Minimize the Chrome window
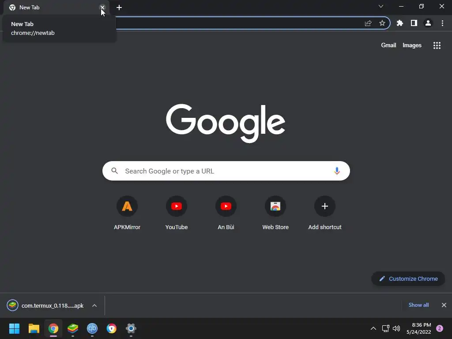The image size is (452, 339). tap(401, 6)
